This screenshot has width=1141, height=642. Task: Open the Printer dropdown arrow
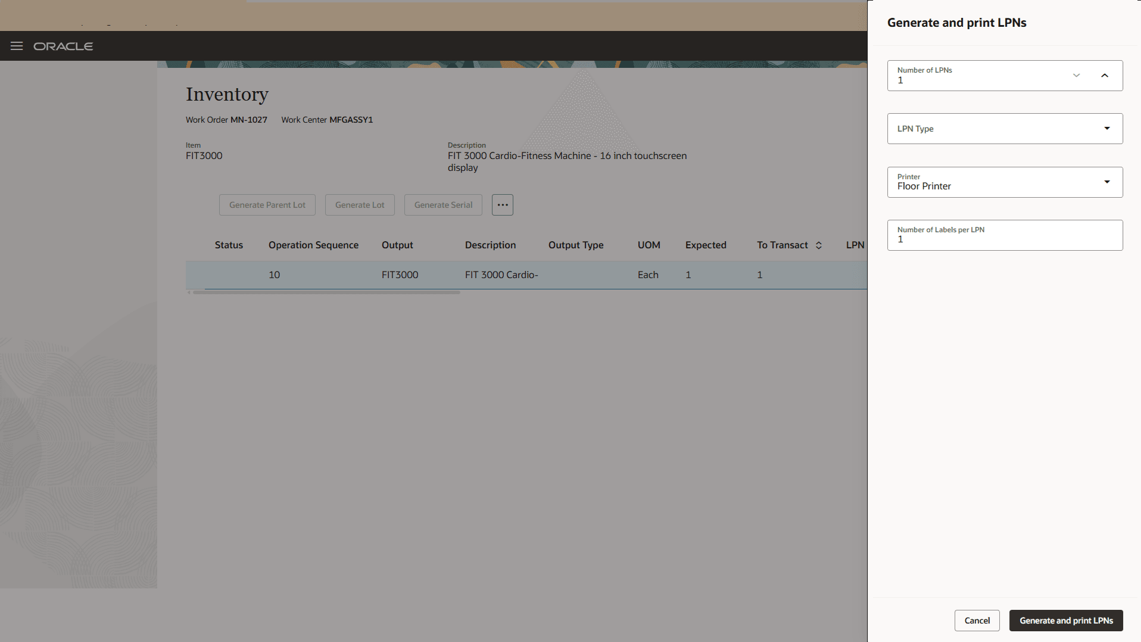click(x=1106, y=182)
